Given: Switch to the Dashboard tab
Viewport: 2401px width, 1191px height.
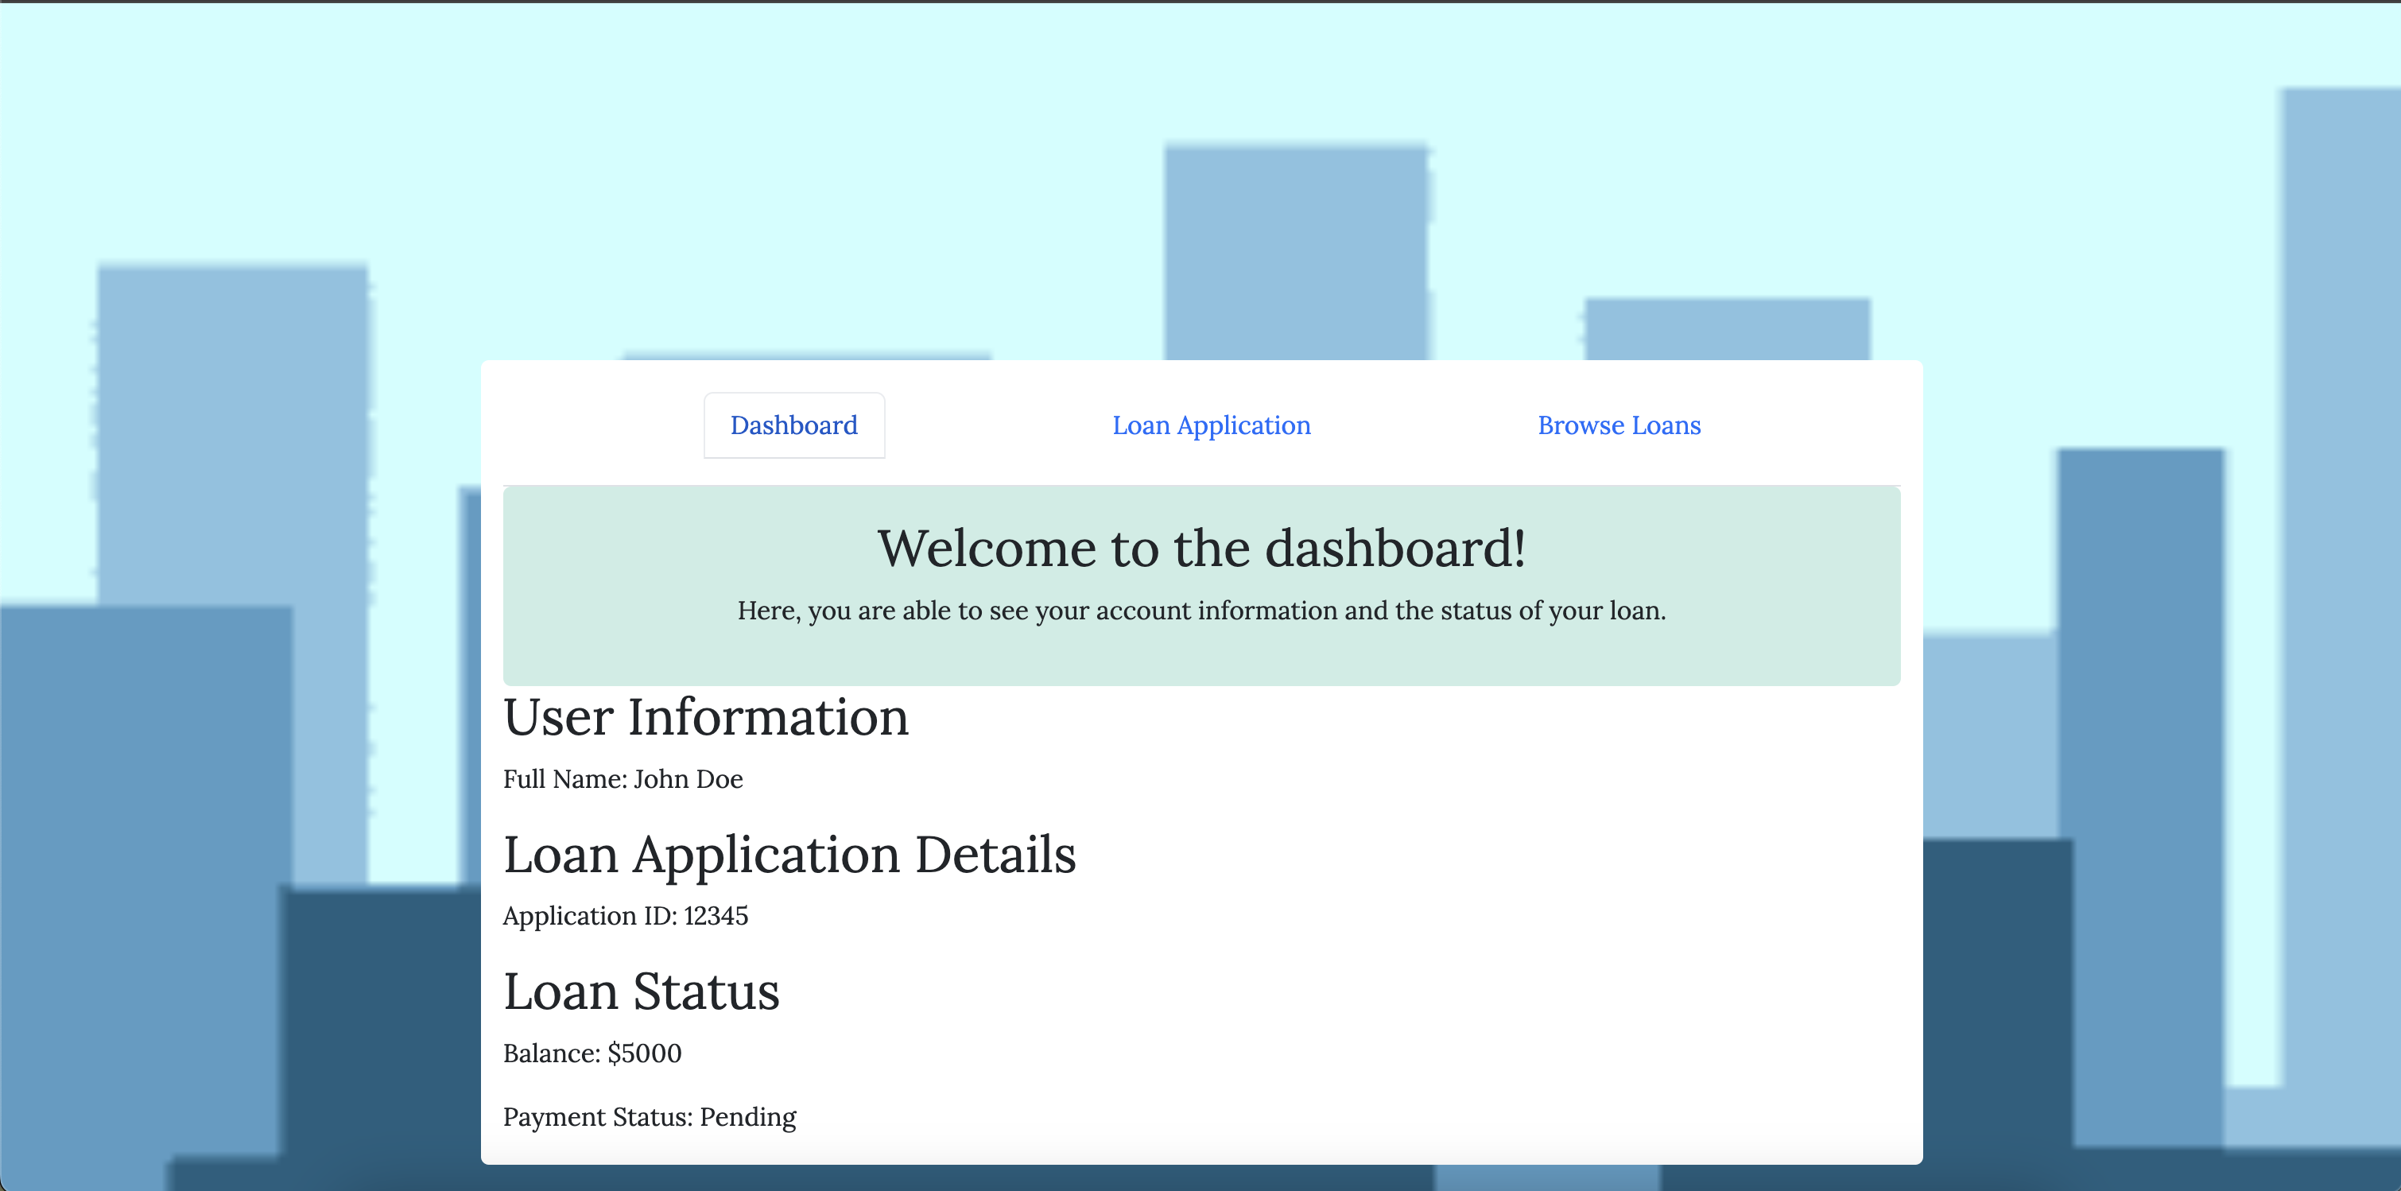Looking at the screenshot, I should (793, 425).
